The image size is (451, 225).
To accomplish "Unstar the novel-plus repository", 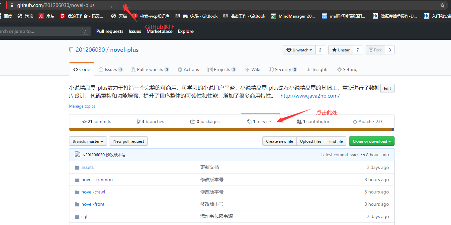I will (x=340, y=50).
